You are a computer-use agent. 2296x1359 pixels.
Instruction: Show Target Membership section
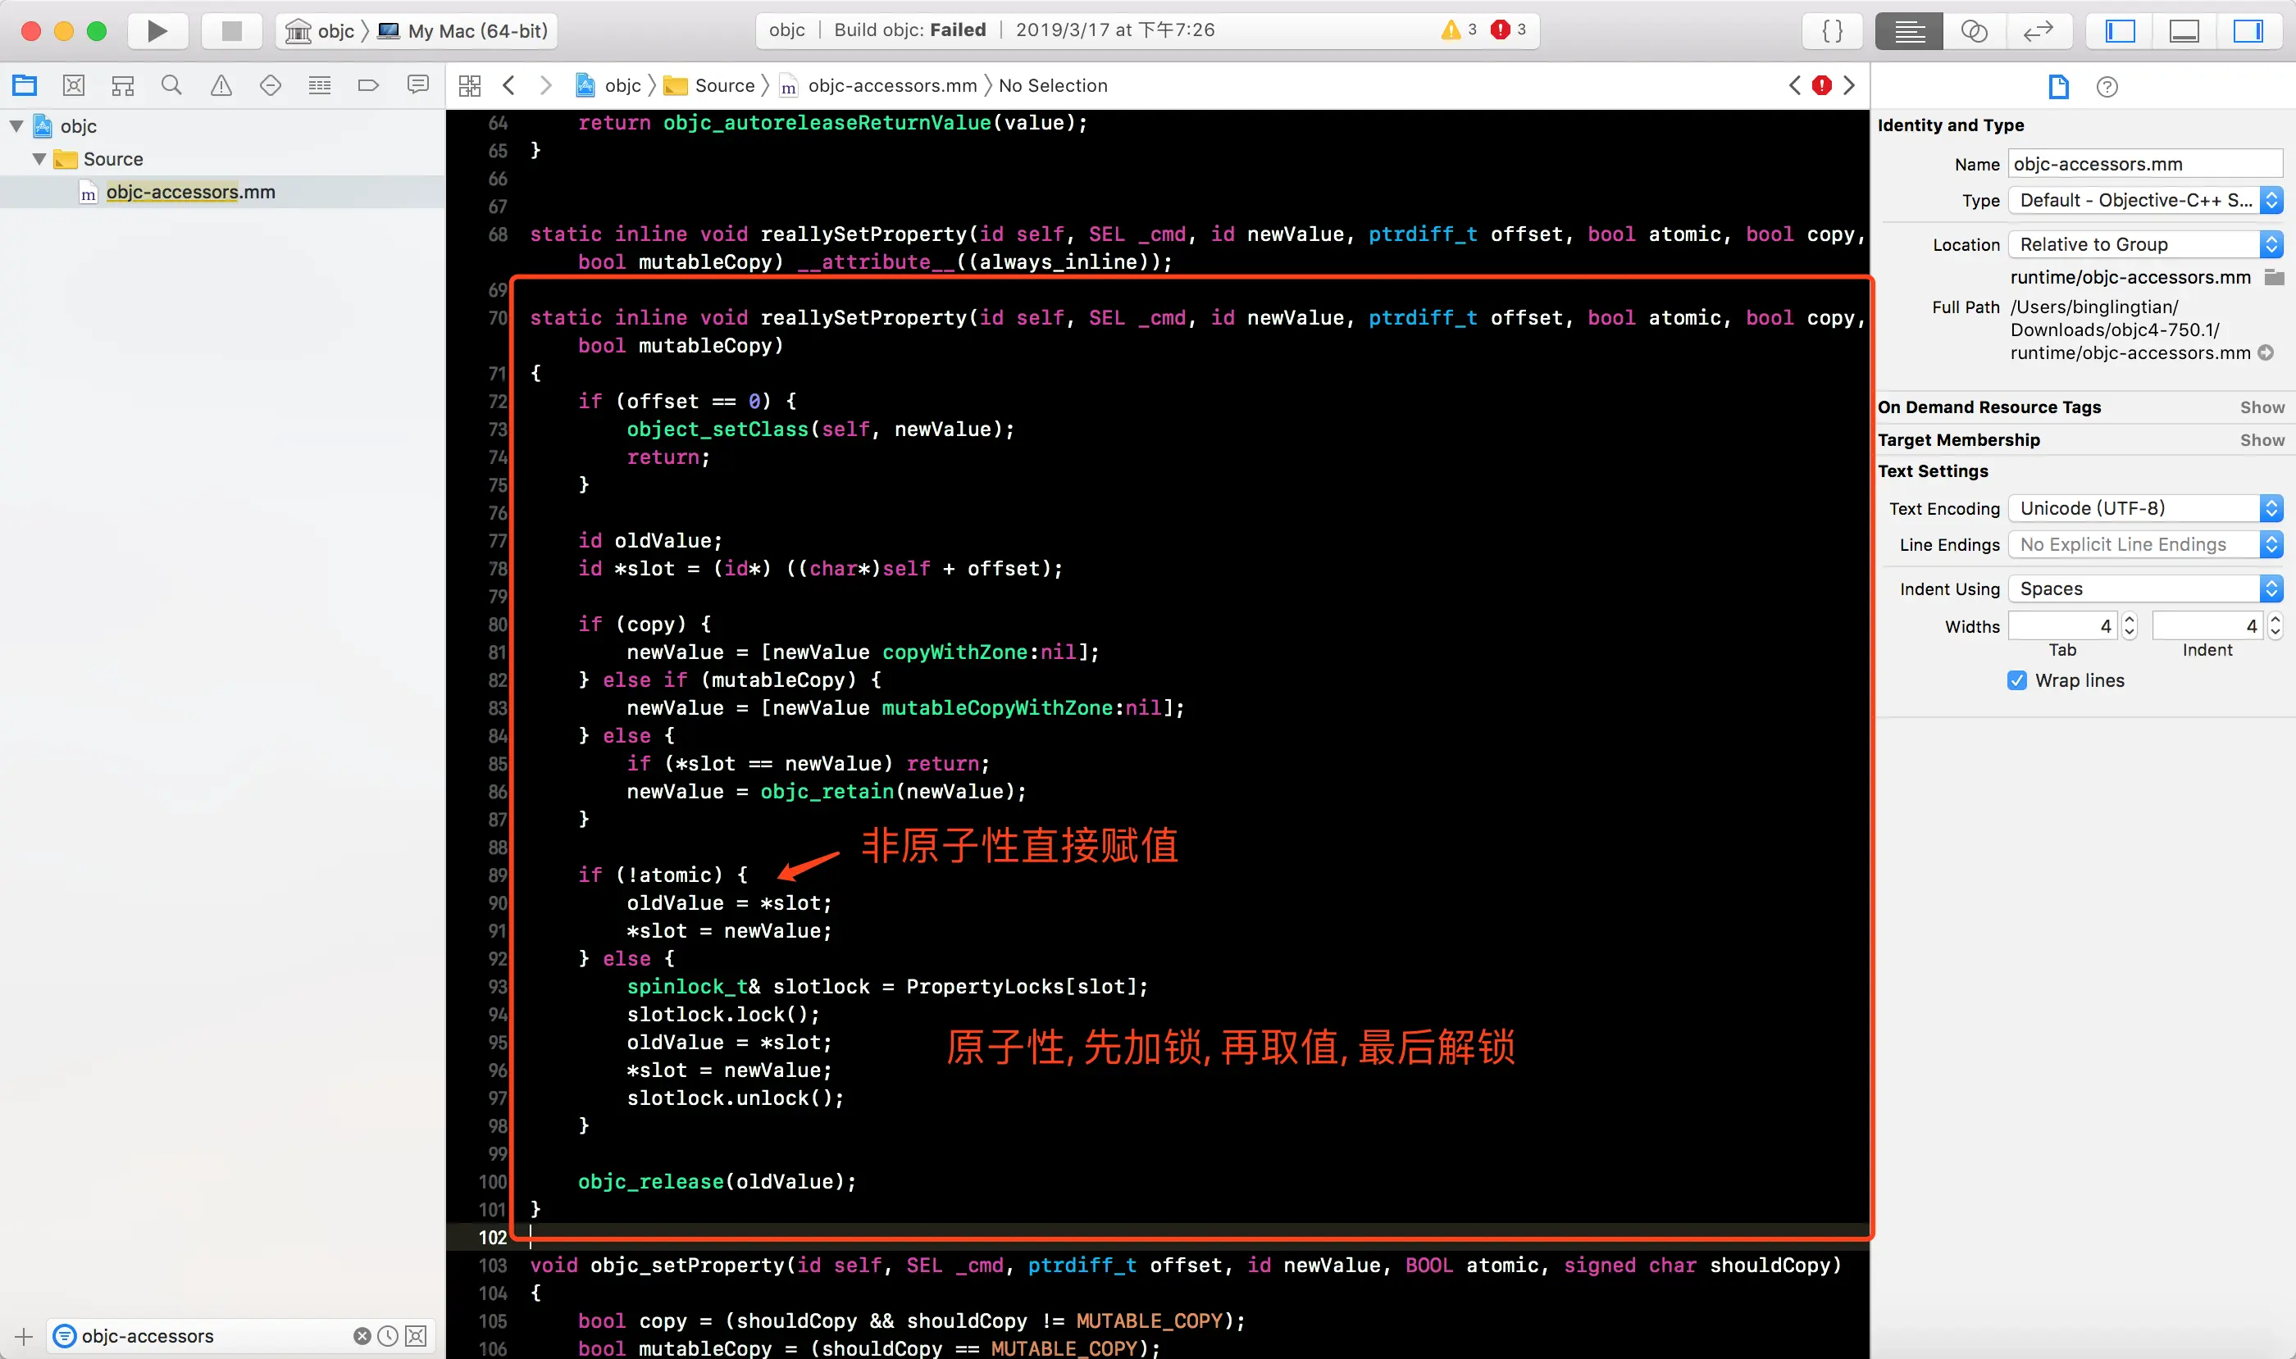tap(2262, 440)
